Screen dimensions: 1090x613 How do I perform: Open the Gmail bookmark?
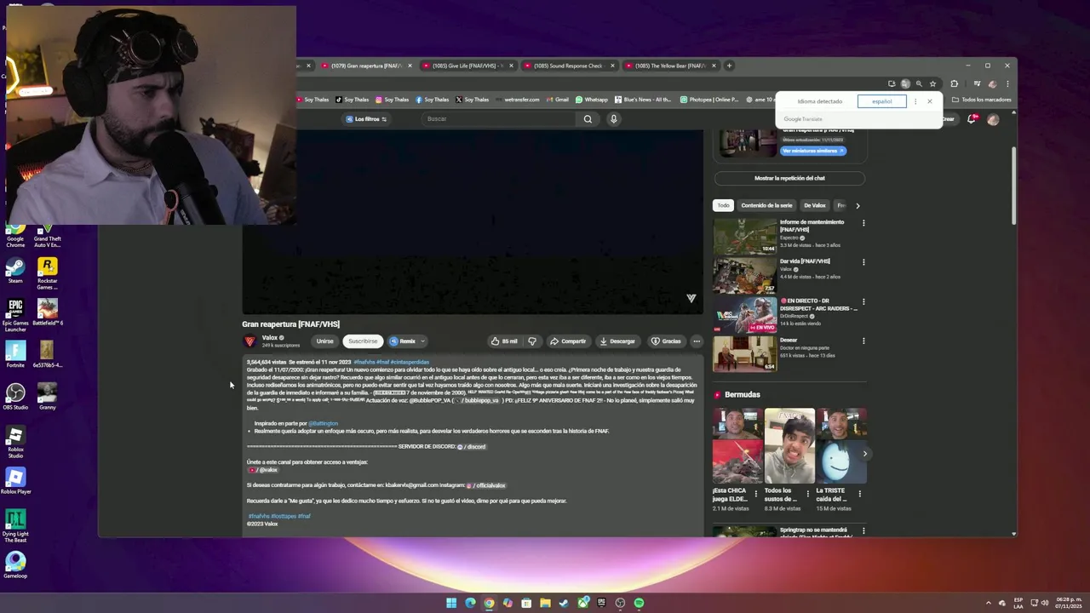coord(557,100)
